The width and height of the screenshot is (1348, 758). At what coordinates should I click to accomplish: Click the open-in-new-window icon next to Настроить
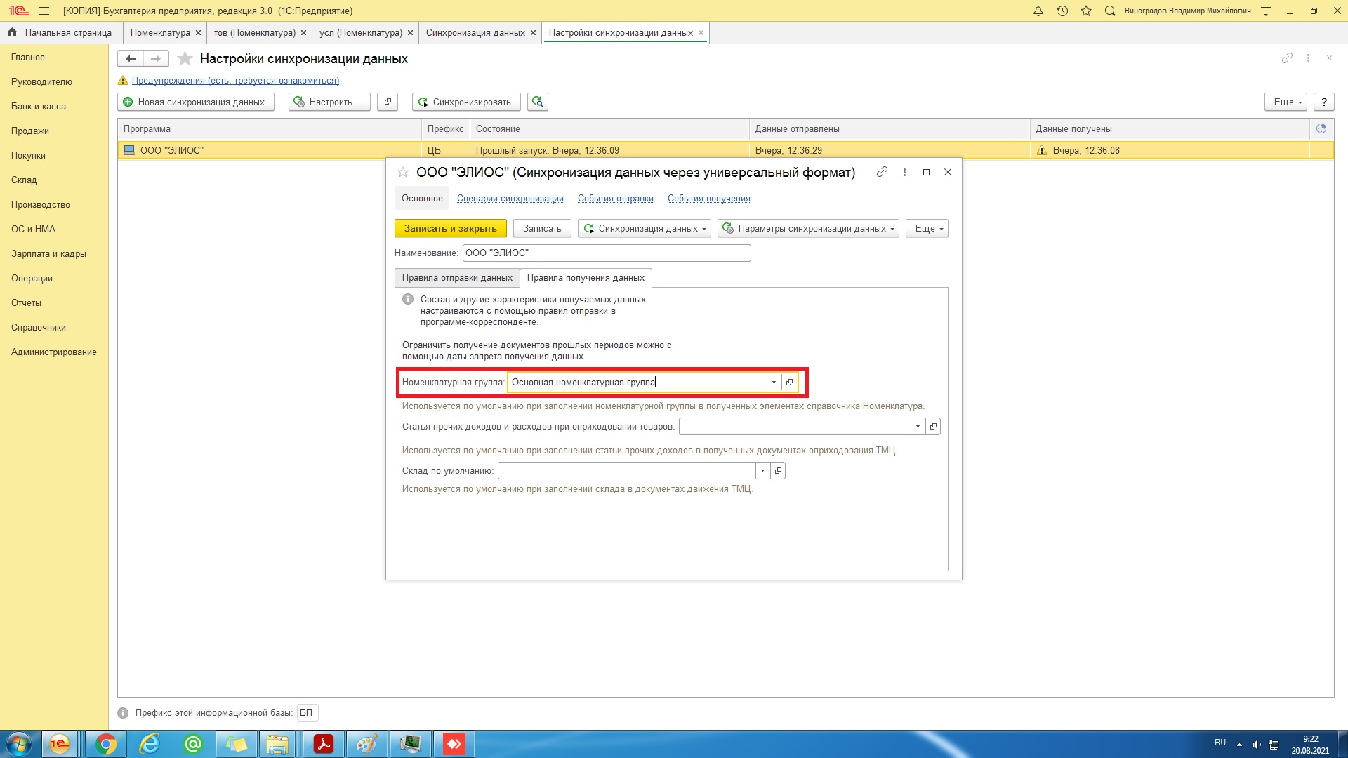coord(388,102)
